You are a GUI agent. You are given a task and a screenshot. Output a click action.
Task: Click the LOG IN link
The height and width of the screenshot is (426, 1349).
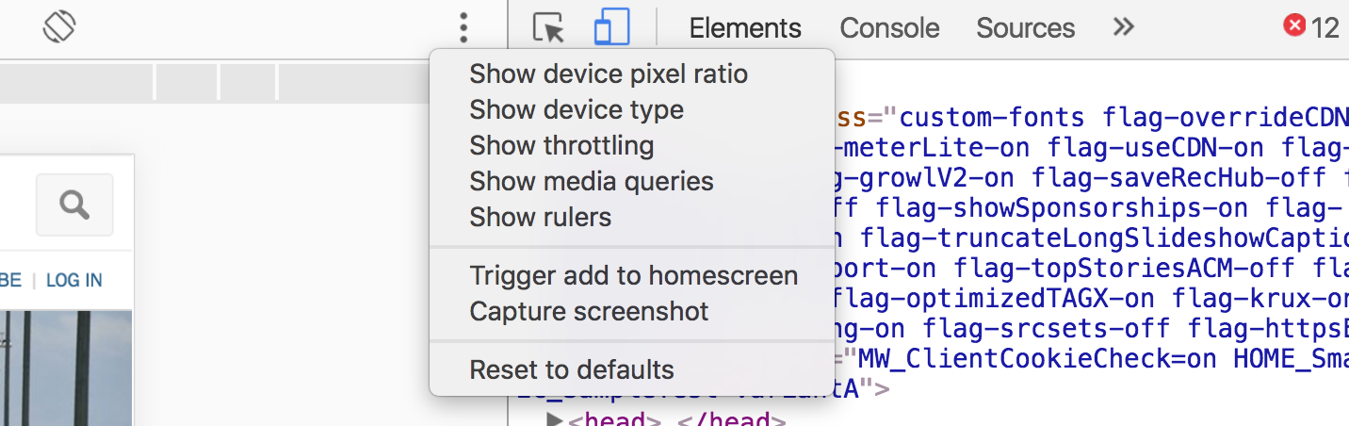(x=73, y=280)
